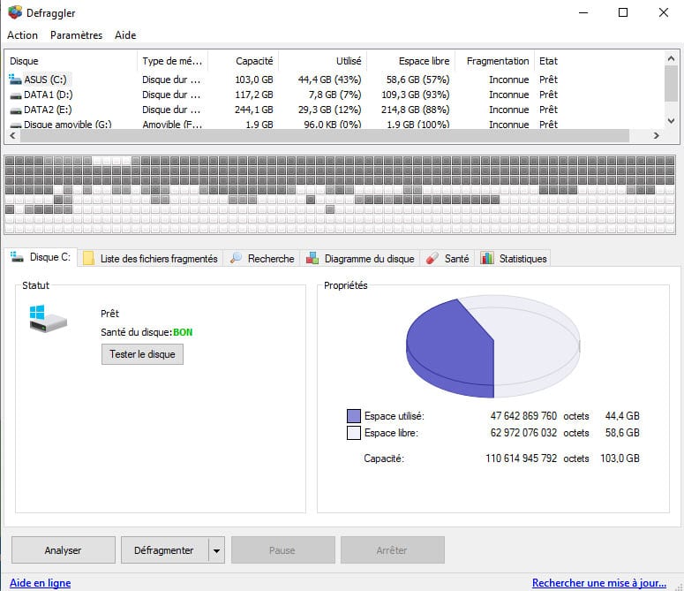Click the 58,6 GB (57%) free cell
Viewport: 684px width, 591px height.
click(418, 80)
